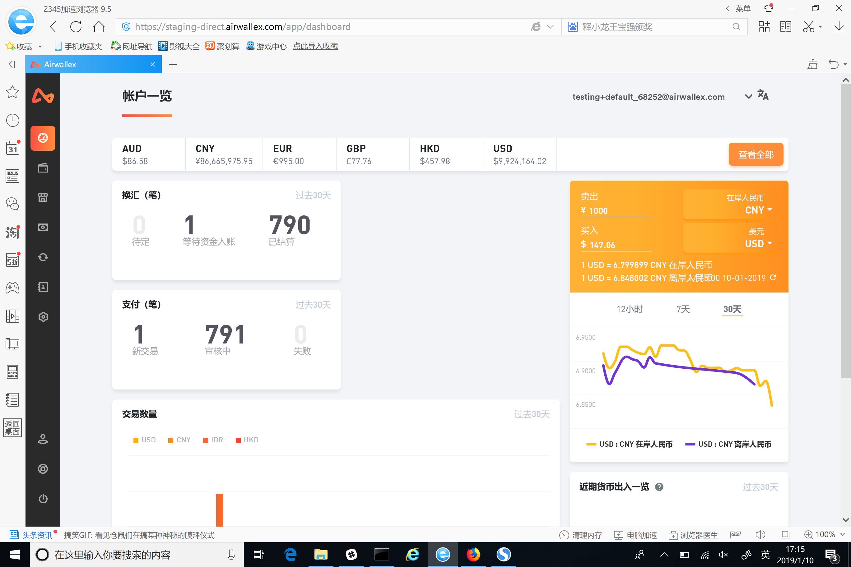Open Firefox from the Windows taskbar

coord(473,554)
